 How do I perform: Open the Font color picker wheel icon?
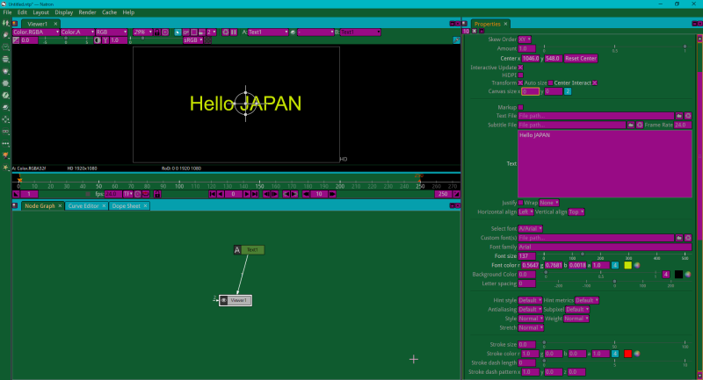tap(636, 265)
